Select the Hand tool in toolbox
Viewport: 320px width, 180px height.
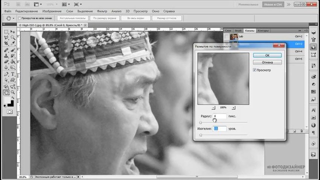6,92
